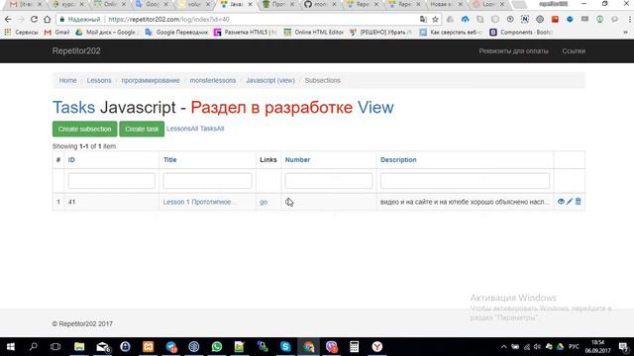View lesson 41 with the eye icon
Viewport: 634px width, 356px height.
pos(561,202)
